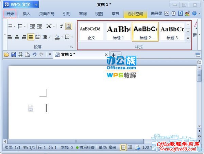204x154 pixels.
Task: Apply the 标题 3 style
Action: coord(172,32)
